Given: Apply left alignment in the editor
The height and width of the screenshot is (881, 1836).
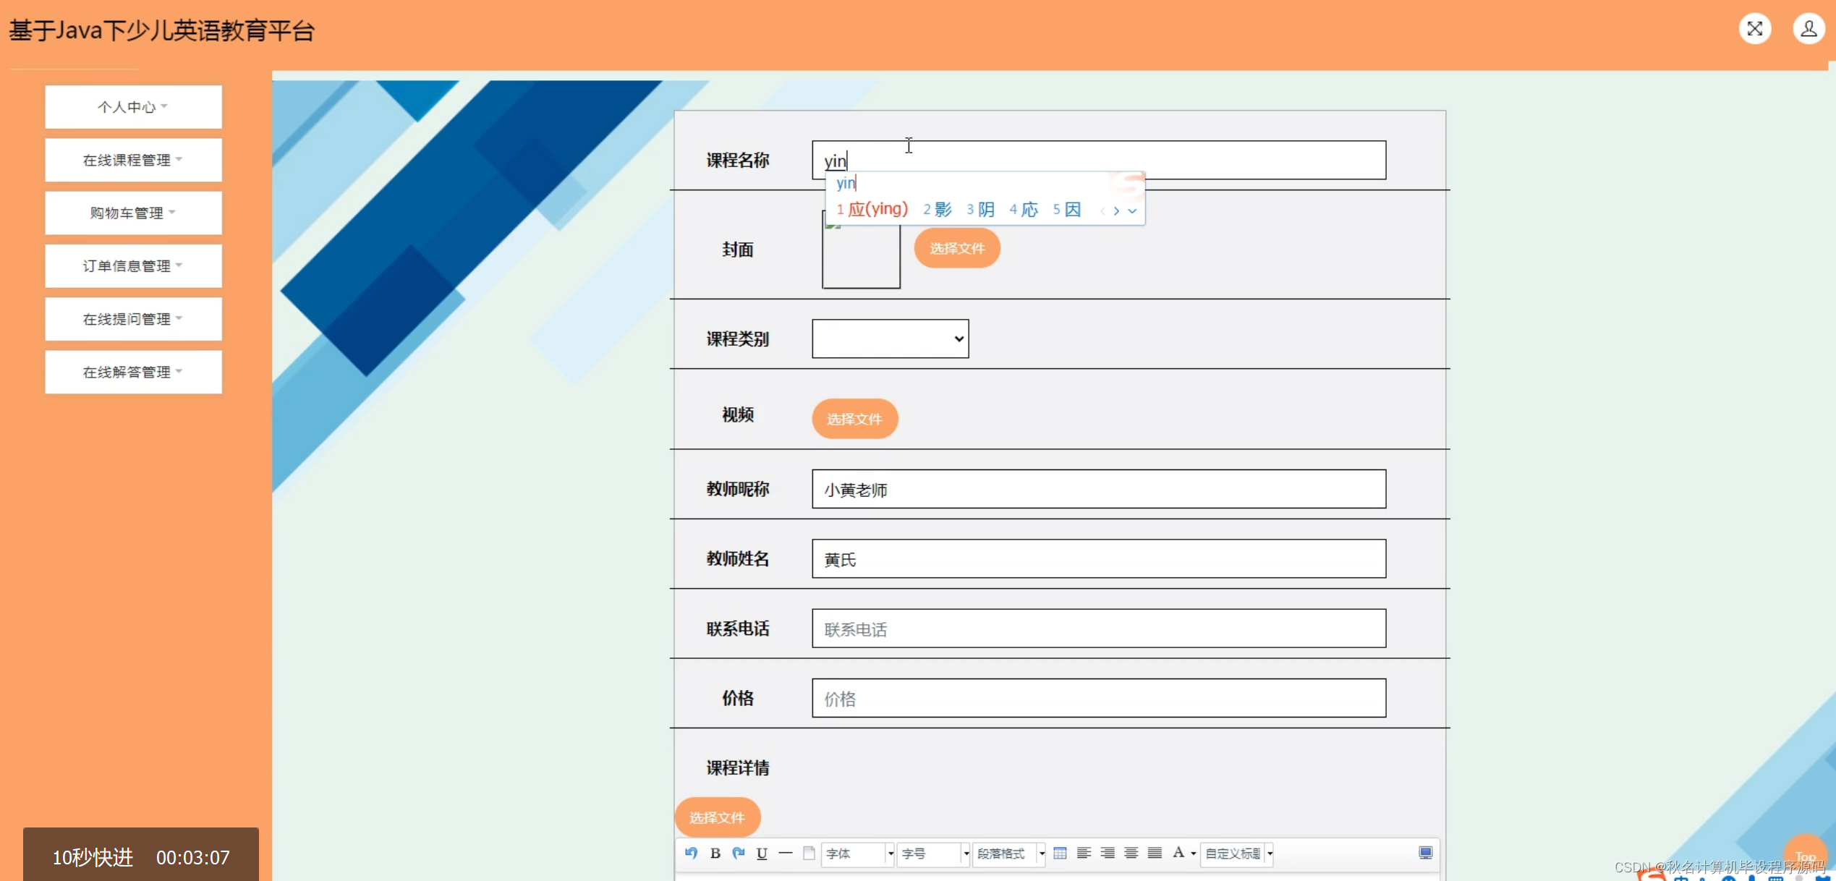Looking at the screenshot, I should click(1084, 854).
